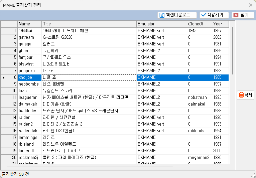Click the title '1943 카이: 미드웨이 해전'
Viewport: 256px width, 178px height.
66,31
